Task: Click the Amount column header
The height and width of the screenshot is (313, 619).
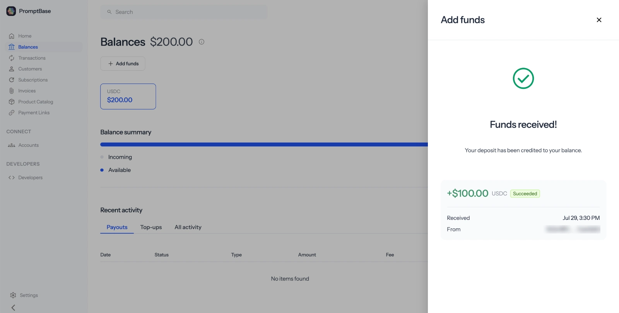Action: (x=307, y=255)
